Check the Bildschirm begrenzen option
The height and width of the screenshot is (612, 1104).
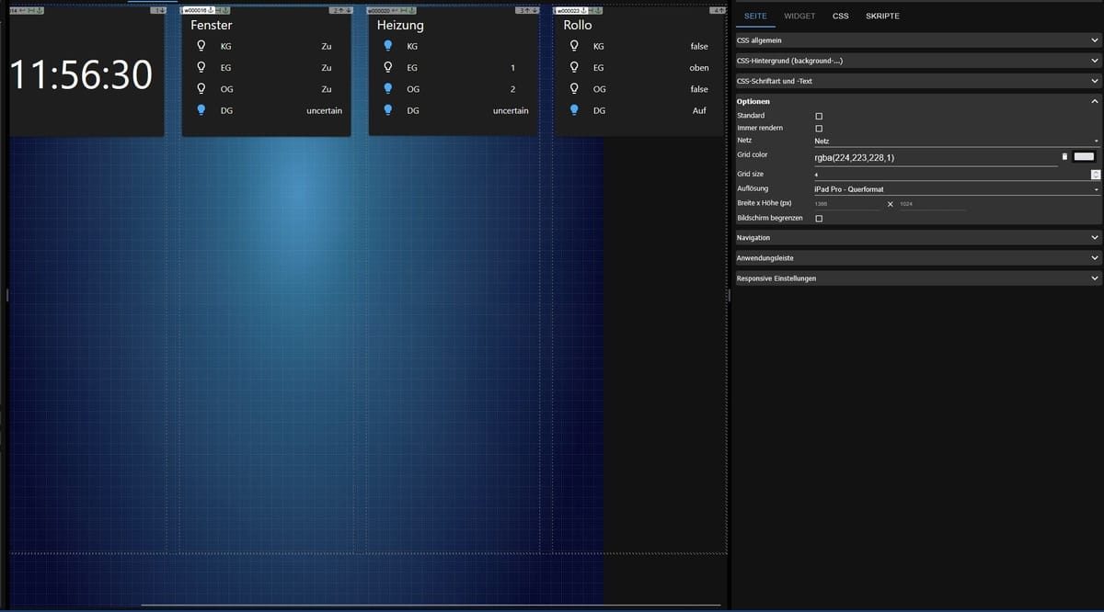(819, 219)
